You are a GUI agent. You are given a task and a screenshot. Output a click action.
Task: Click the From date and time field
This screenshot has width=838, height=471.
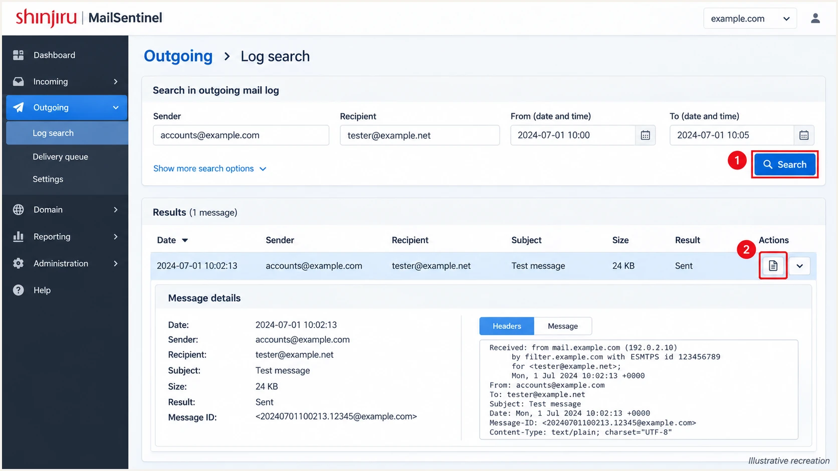coord(573,135)
